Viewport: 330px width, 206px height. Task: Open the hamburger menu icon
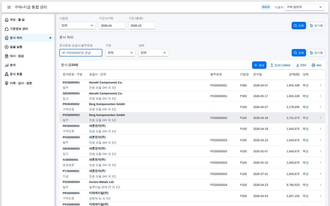click(x=9, y=7)
